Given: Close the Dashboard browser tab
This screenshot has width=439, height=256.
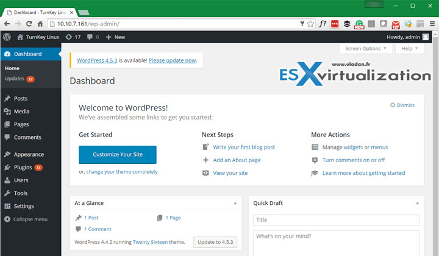Looking at the screenshot, I should (72, 13).
